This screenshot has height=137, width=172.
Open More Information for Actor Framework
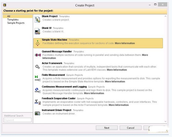[117, 70]
